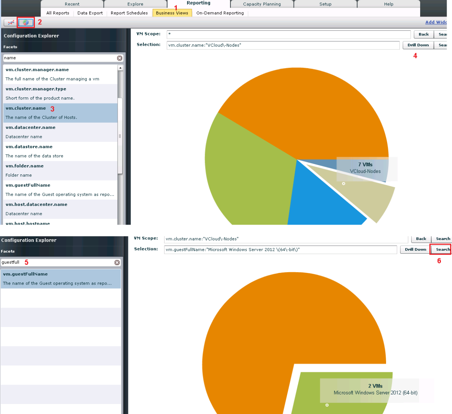The image size is (452, 414).
Task: Switch to pie chart view icon
Action: pyautogui.click(x=26, y=22)
